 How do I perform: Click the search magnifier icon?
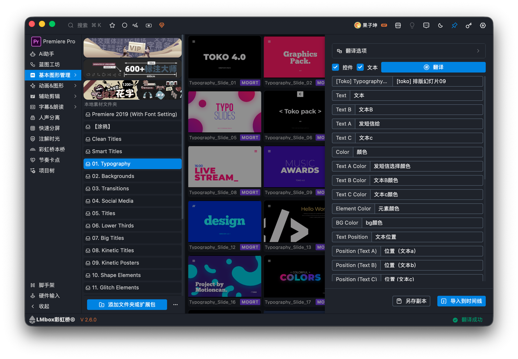click(70, 25)
